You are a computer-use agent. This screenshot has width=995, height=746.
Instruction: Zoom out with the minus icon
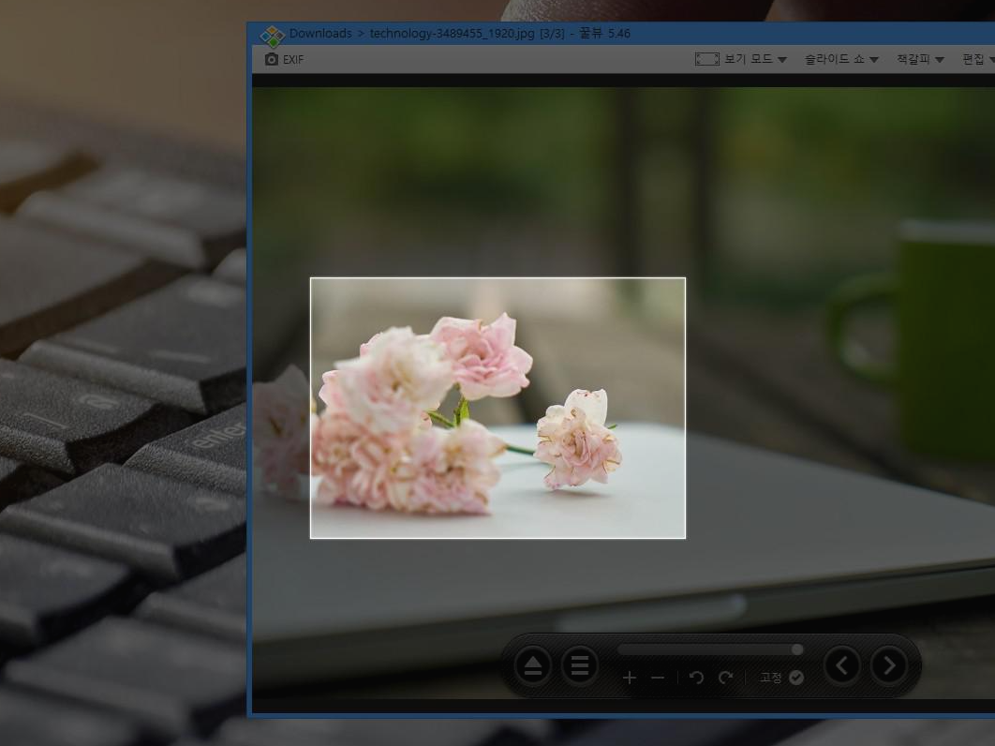[658, 679]
